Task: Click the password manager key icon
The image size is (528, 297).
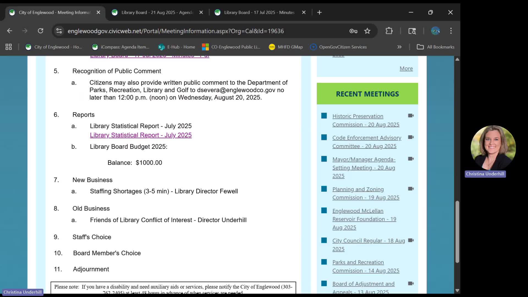Action: point(353,31)
